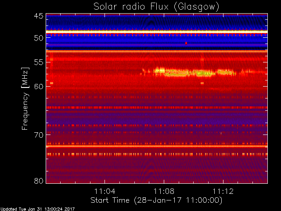The width and height of the screenshot is (281, 211).
Task: Click the 'Start Time (28-Jan-17 11:00:00)' axis label
Action: tap(156, 200)
